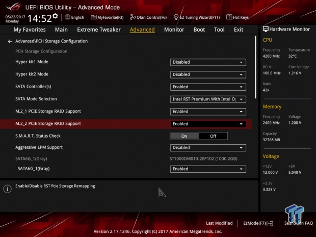Click the 14:52 clock time
The image size is (316, 237).
(x=40, y=18)
